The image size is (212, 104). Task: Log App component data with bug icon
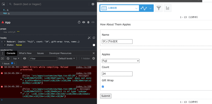tap(88, 22)
